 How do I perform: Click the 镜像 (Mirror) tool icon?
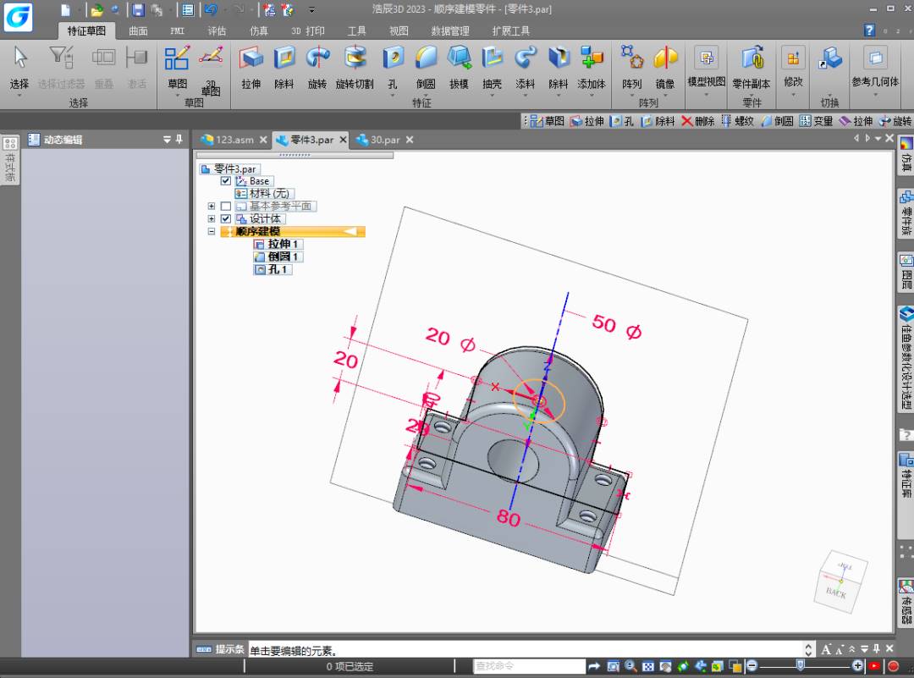[x=665, y=66]
